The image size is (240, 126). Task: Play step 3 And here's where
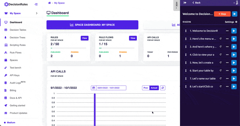[234, 47]
